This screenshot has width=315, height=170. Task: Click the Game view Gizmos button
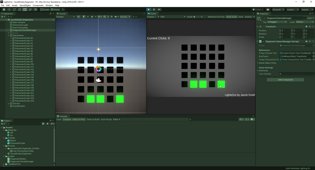click(248, 17)
